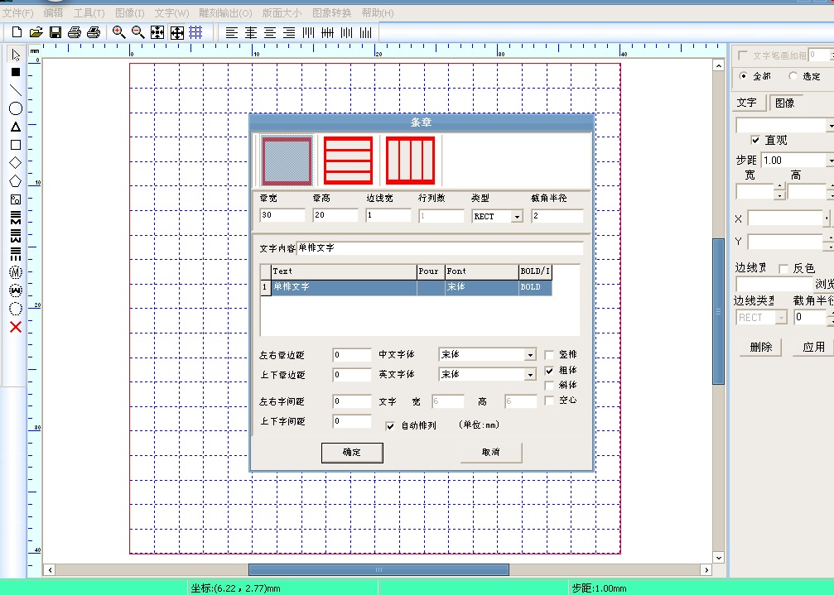The image size is (834, 595).
Task: Click the 应用 apply button
Action: pyautogui.click(x=814, y=347)
